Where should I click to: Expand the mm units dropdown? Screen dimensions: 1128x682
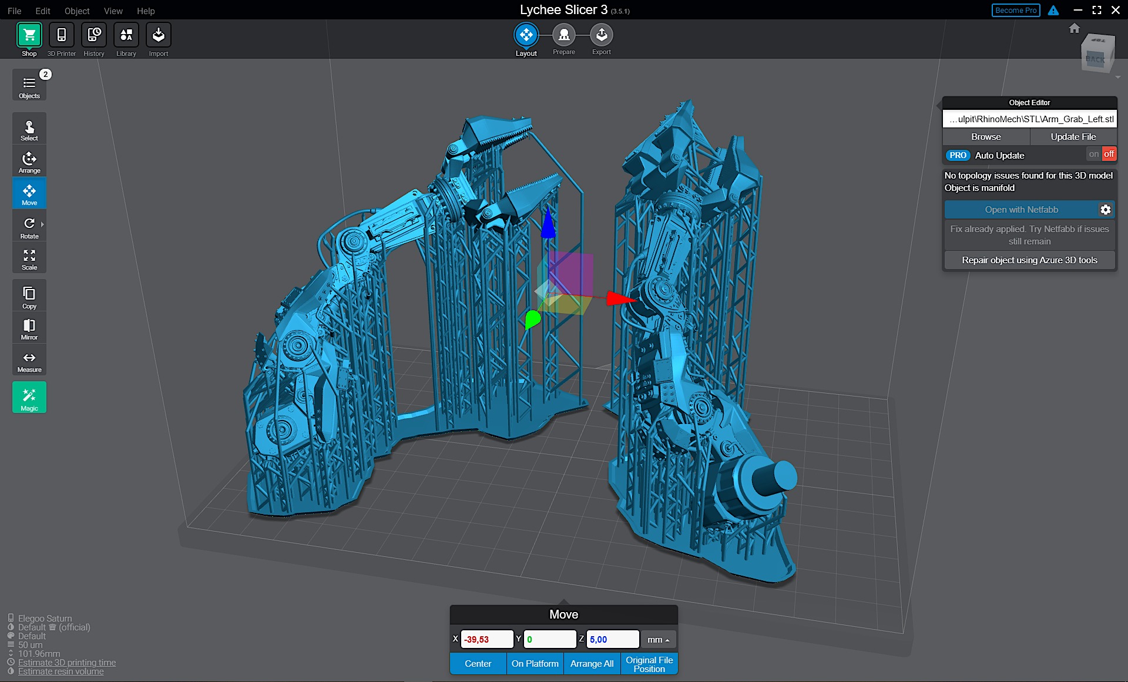(658, 640)
